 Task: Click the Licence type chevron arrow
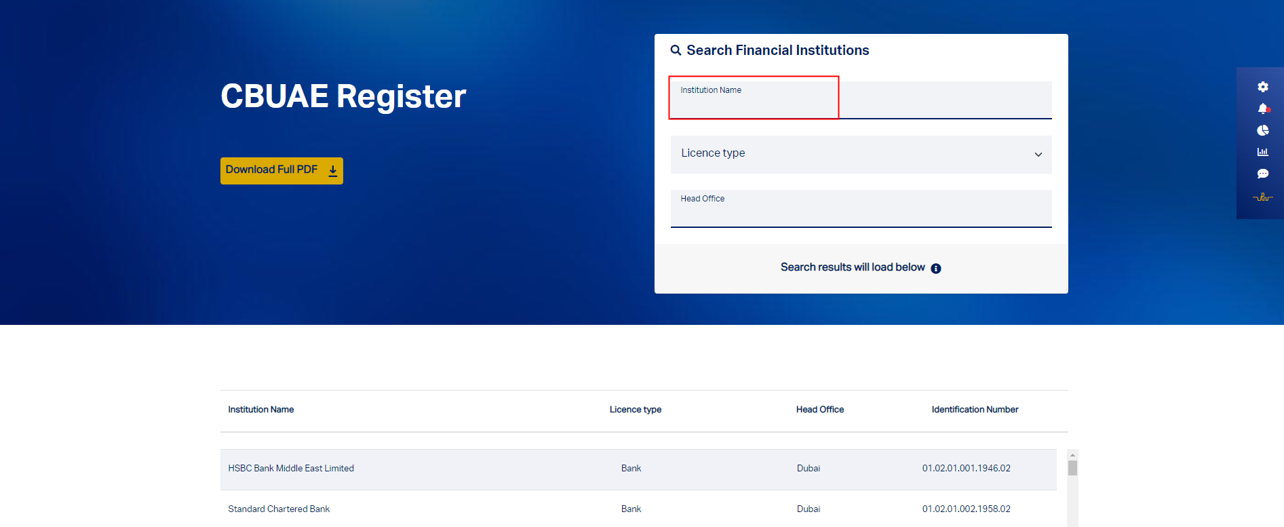pyautogui.click(x=1038, y=155)
